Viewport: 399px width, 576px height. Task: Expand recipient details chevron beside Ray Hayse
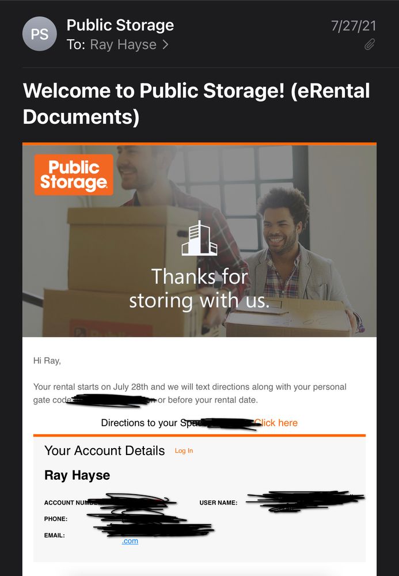click(166, 45)
